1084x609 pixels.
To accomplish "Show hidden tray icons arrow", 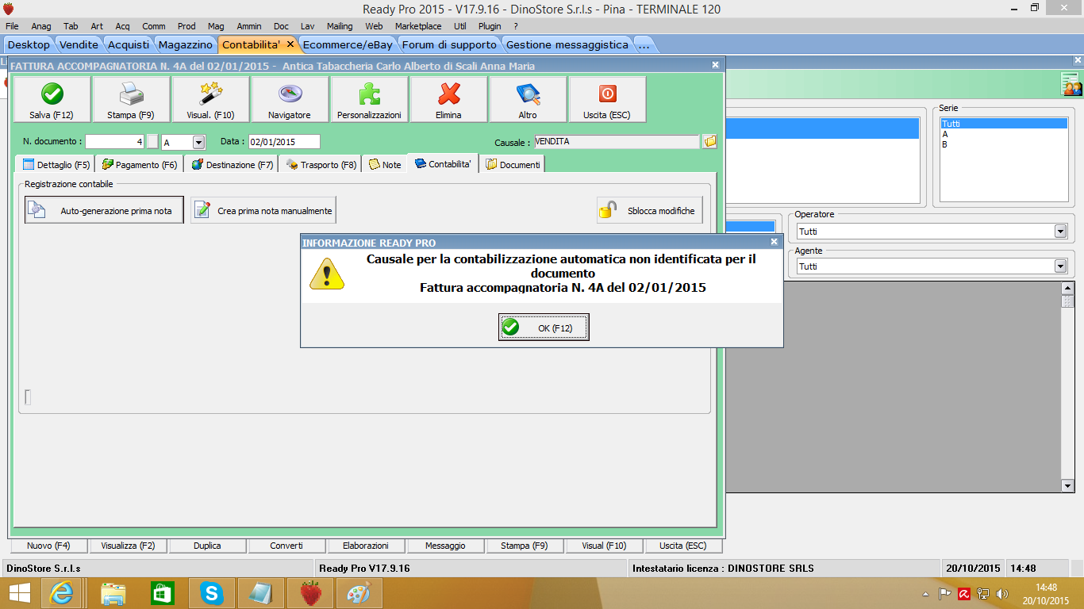I will pos(925,593).
